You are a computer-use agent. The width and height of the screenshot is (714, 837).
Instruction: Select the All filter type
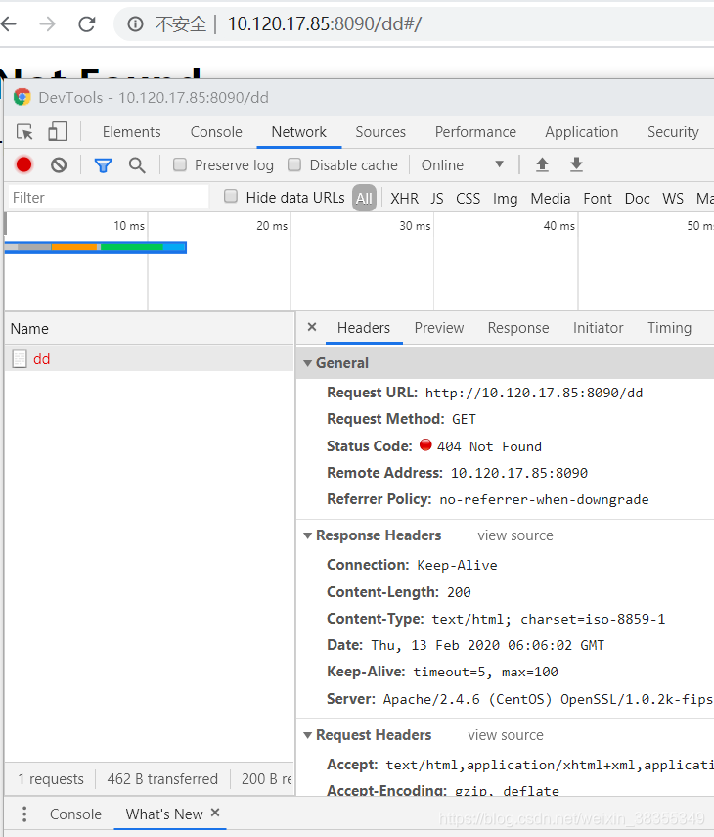[364, 198]
